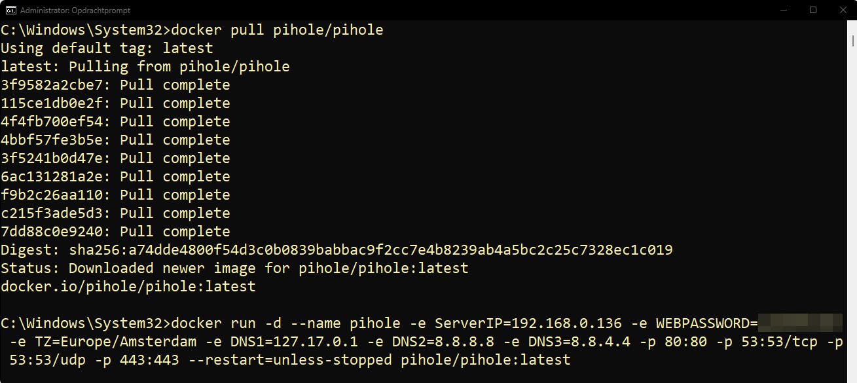Click layer ID 7dd88c0e9240
This screenshot has width=857, height=383.
pyautogui.click(x=55, y=232)
